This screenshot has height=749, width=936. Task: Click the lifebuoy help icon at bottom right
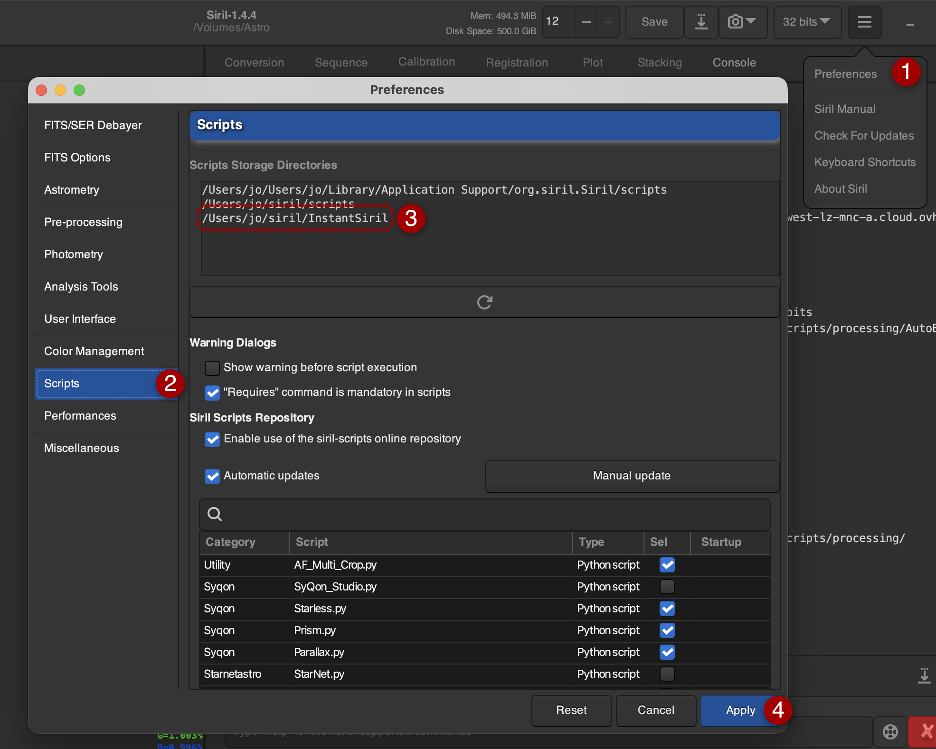(x=890, y=732)
